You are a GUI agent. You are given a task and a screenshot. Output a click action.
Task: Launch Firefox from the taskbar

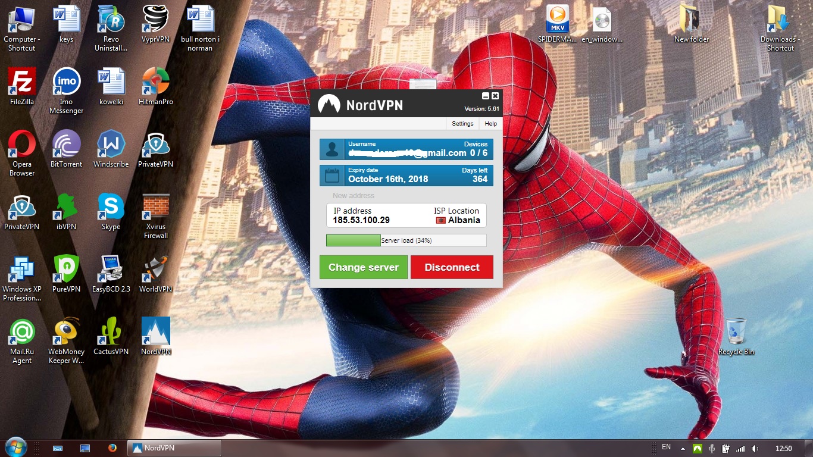click(112, 448)
